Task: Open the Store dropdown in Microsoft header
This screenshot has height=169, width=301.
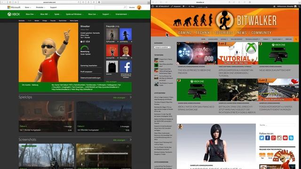Action: pos(28,8)
